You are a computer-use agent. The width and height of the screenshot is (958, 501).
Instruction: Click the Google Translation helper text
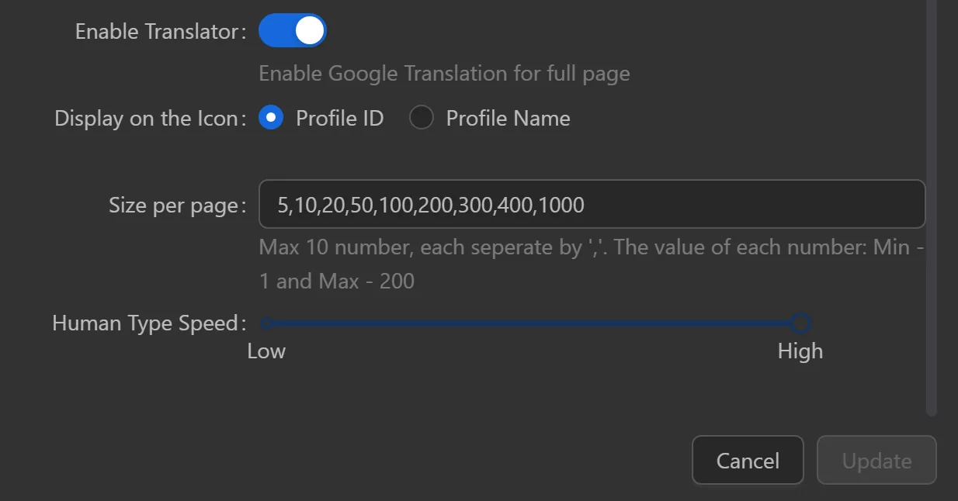pyautogui.click(x=443, y=73)
